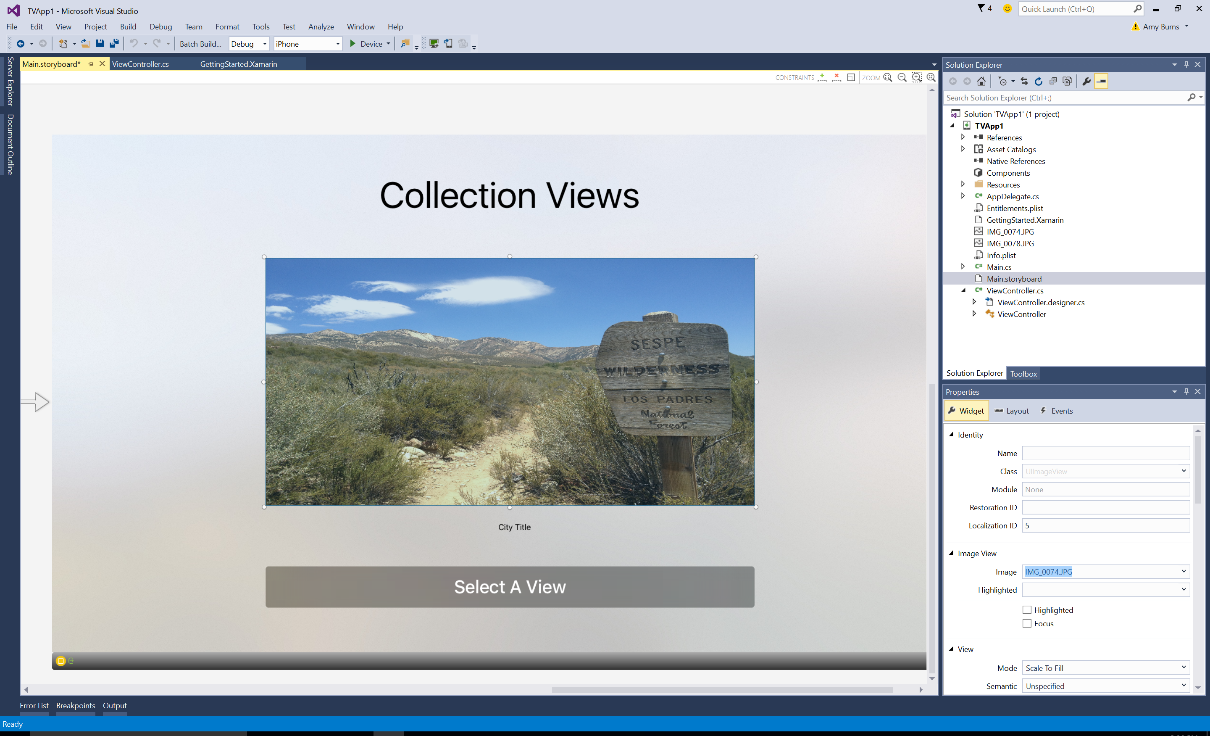
Task: Enable the Focus checkbox
Action: tap(1026, 623)
